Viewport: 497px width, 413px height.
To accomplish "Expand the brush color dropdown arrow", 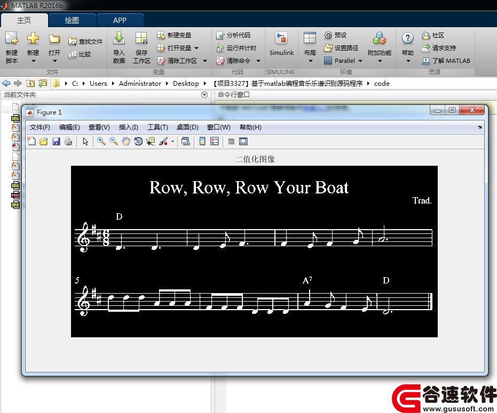I will [x=172, y=141].
